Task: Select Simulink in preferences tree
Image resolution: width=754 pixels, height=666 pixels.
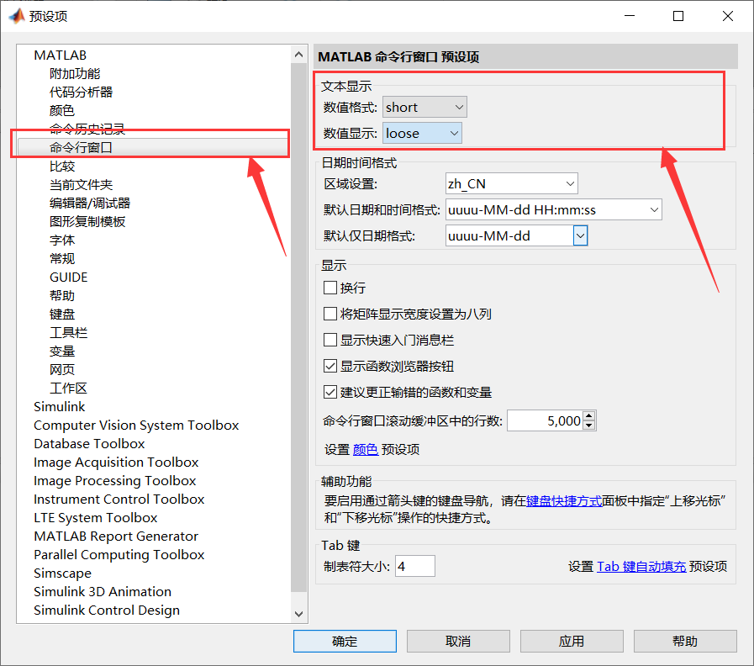Action: [59, 407]
